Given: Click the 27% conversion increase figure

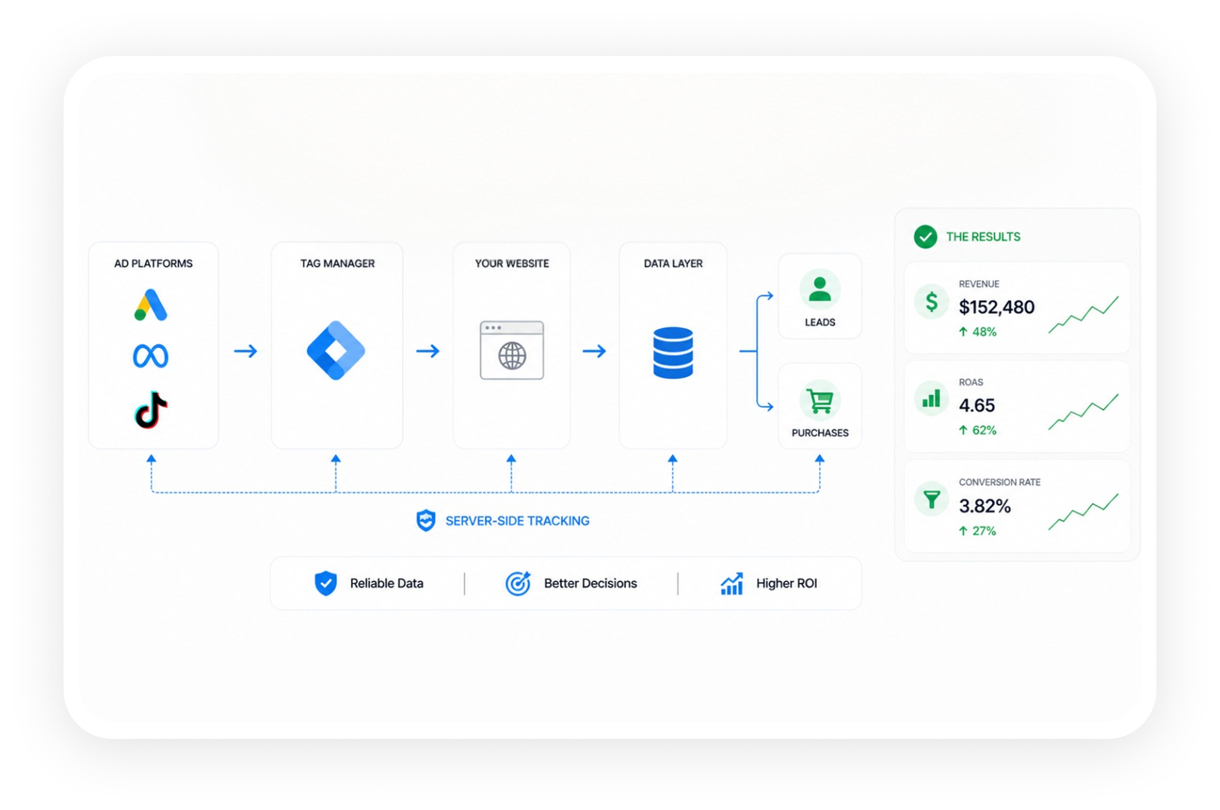Looking at the screenshot, I should 985,531.
